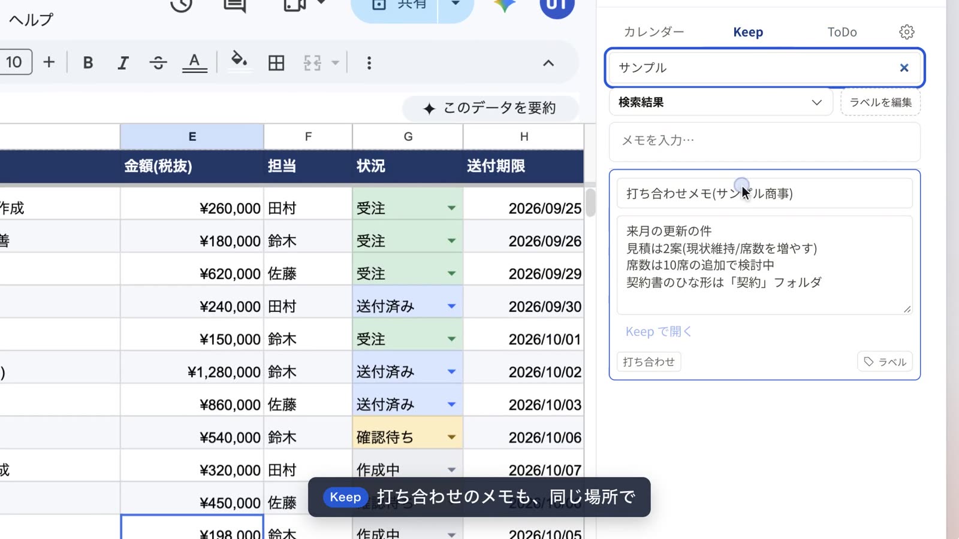
Task: Click ラベルを編集 button
Action: [x=880, y=102]
